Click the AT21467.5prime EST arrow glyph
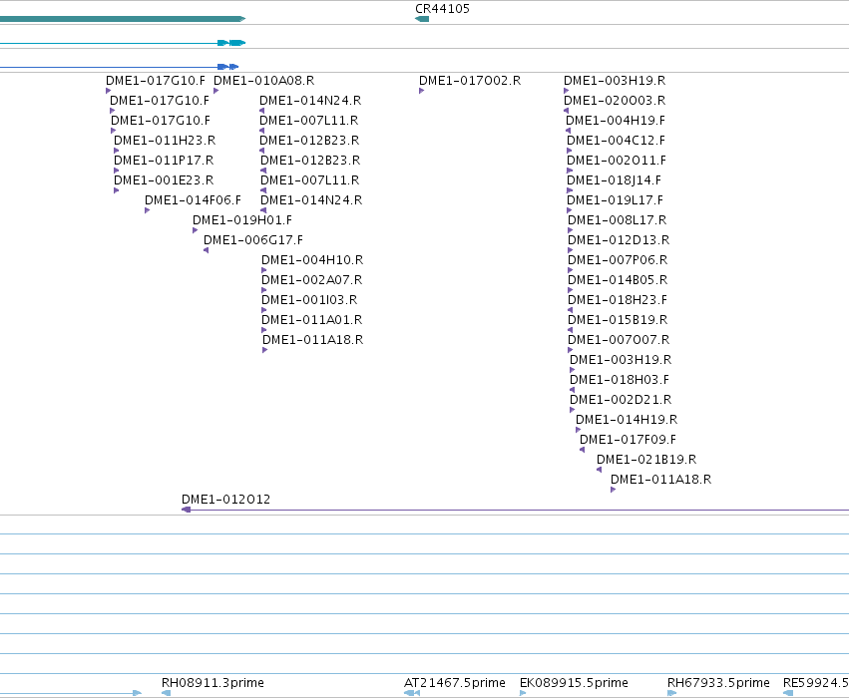 pos(412,693)
